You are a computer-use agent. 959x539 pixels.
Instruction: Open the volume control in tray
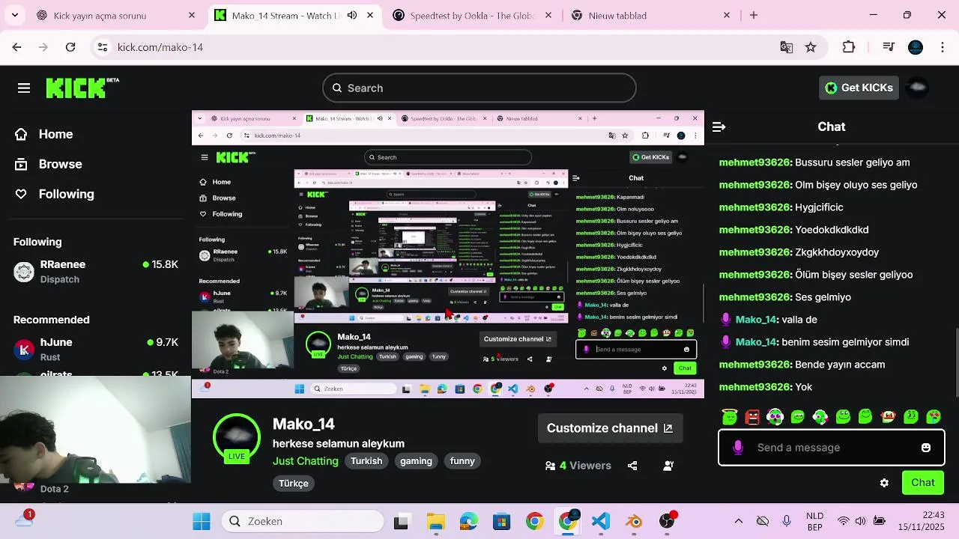(860, 521)
